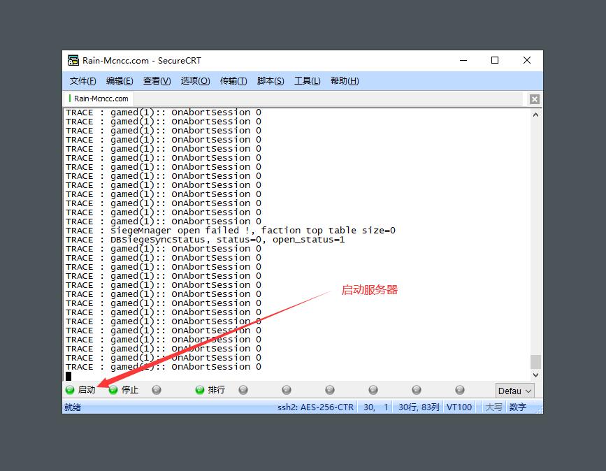Open the Defau dropdown list
606x471 pixels.
(x=514, y=391)
